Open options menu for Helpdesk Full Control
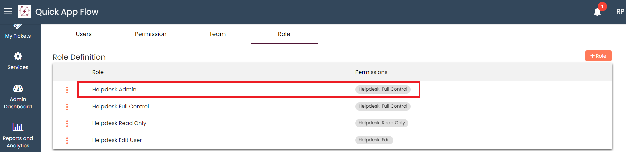Image resolution: width=626 pixels, height=152 pixels. click(x=67, y=107)
